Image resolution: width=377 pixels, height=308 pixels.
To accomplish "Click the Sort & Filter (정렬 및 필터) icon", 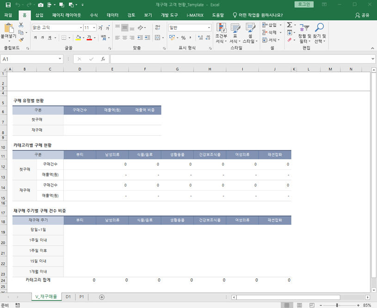I will [304, 33].
